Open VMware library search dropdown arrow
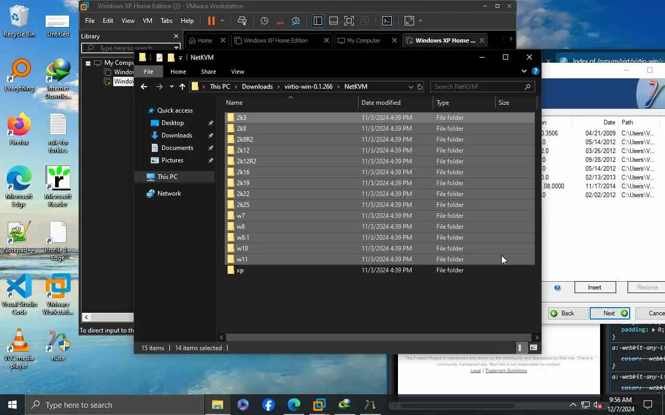 pos(177,48)
